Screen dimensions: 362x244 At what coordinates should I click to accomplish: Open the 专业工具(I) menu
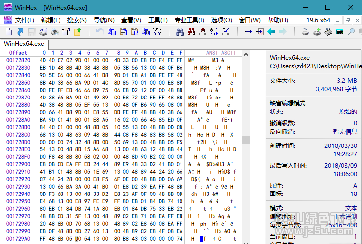click(x=189, y=20)
